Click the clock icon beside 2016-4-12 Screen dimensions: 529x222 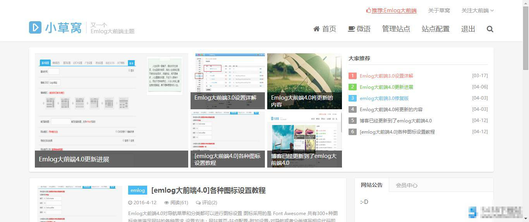coord(130,203)
